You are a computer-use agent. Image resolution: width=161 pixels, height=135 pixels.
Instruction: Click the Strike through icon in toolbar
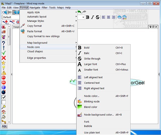pos(97,17)
